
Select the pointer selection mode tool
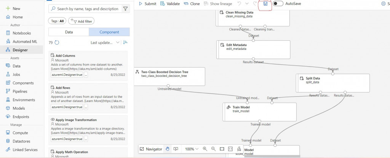click(176, 149)
